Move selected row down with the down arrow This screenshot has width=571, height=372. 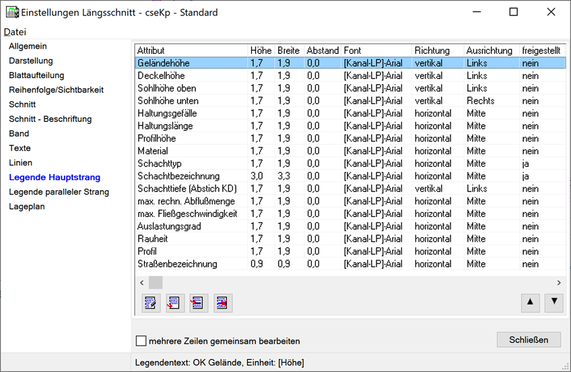553,303
